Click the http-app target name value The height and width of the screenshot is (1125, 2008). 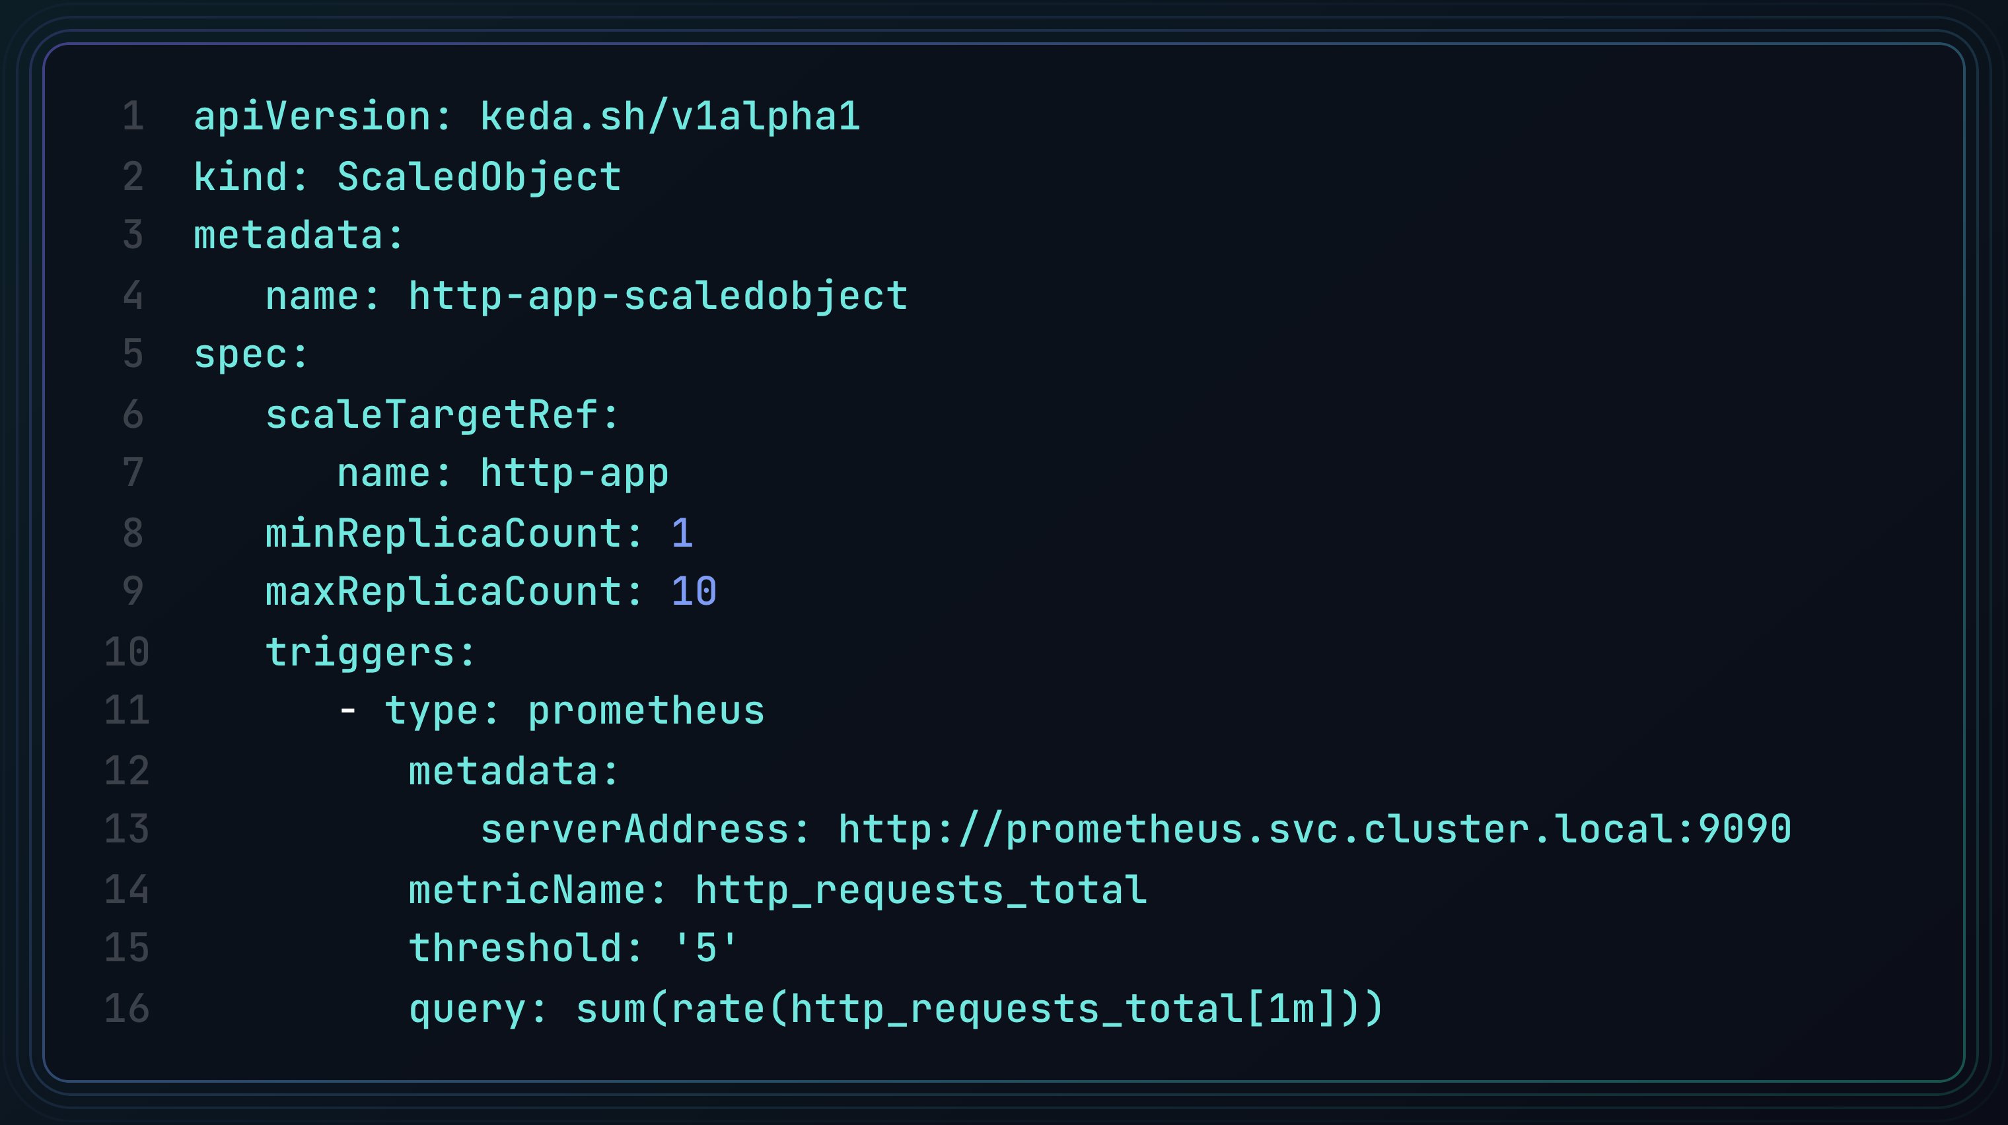click(574, 473)
